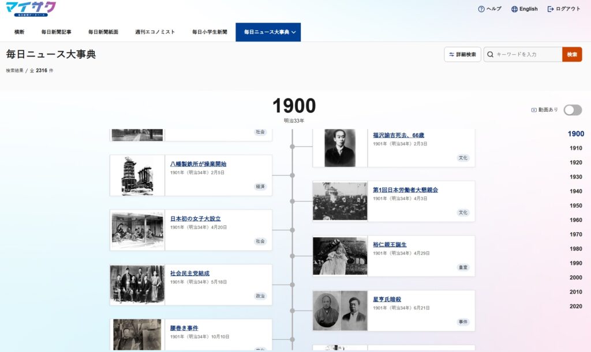
Task: Jump to 1990 on the decade timeline
Action: (x=576, y=263)
